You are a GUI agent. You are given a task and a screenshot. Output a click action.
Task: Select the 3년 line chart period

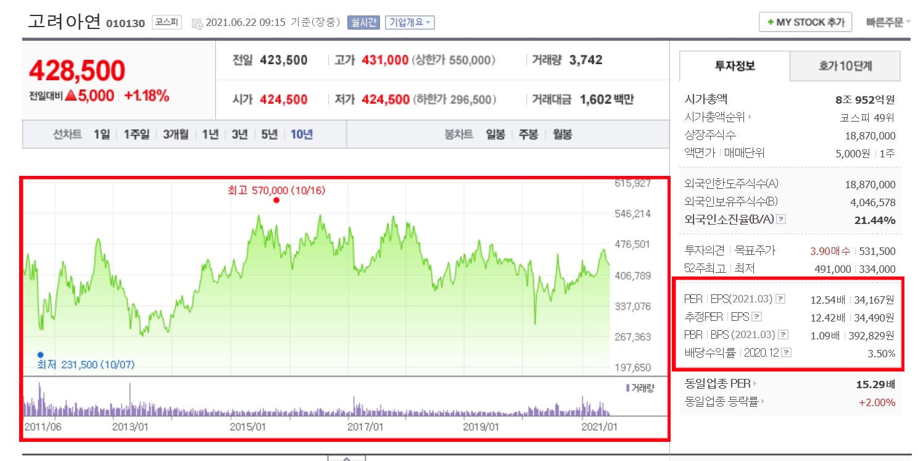239,135
